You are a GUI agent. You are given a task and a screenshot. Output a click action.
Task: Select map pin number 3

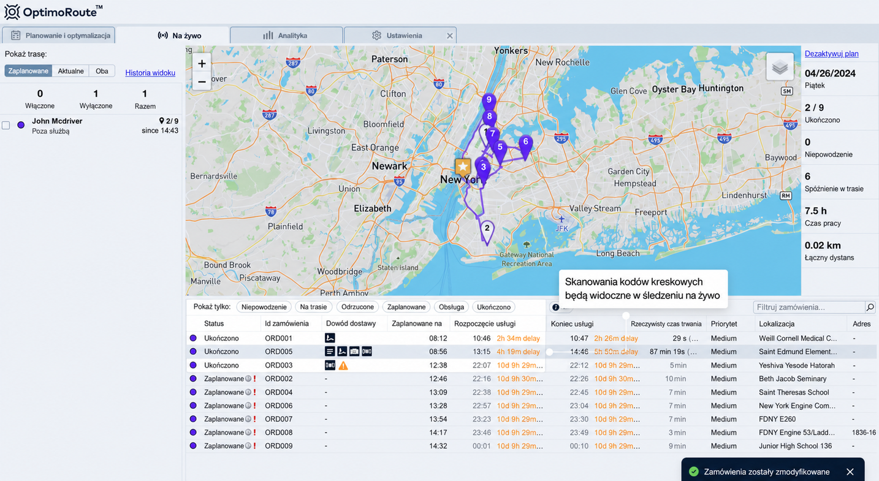(483, 169)
